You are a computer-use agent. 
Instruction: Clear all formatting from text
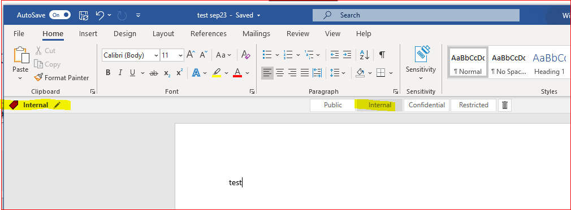coord(246,55)
